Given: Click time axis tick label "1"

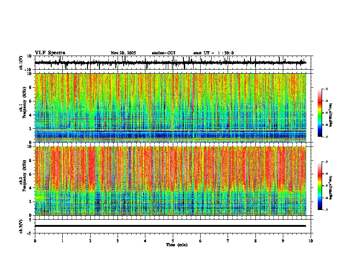Looking at the screenshot, I should [x=62, y=241].
